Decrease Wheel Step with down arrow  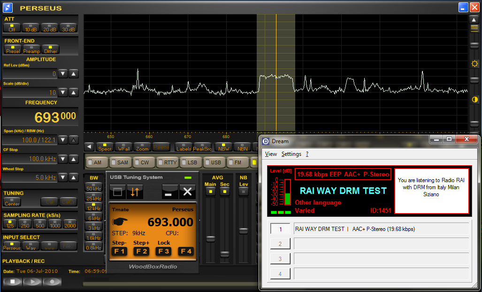click(63, 177)
